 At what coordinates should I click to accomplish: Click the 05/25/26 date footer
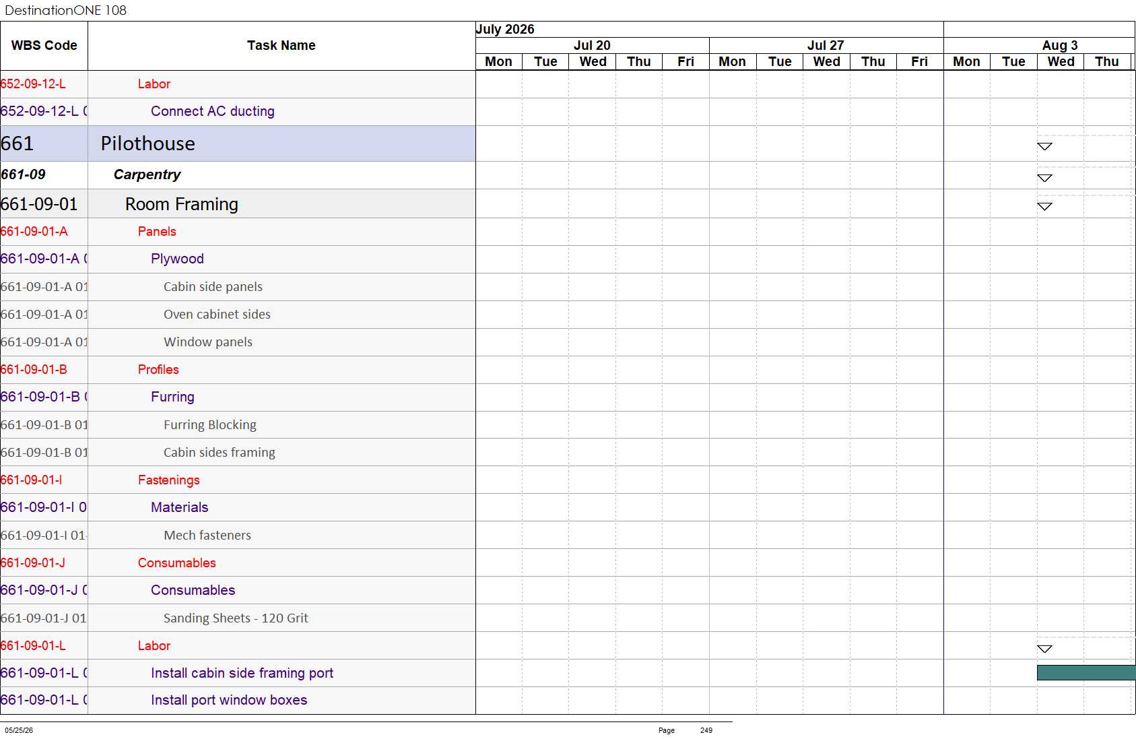[19, 730]
